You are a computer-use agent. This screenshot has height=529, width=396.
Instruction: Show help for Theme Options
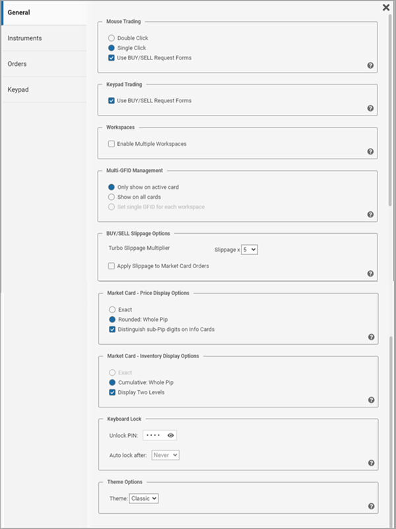click(371, 507)
